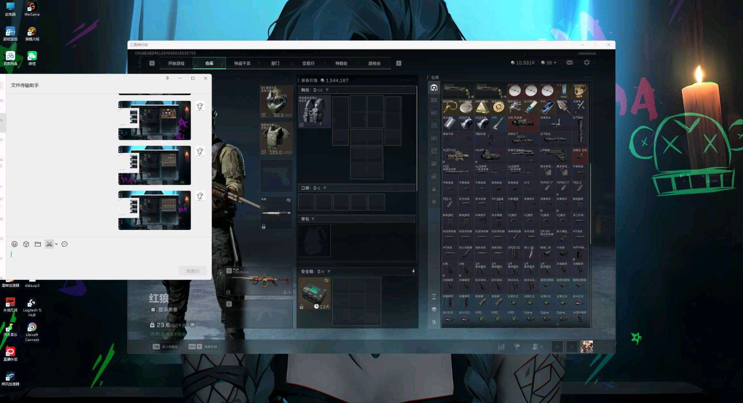This screenshot has width=743, height=403.
Task: Select the safe box case 13天
Action: point(314,293)
